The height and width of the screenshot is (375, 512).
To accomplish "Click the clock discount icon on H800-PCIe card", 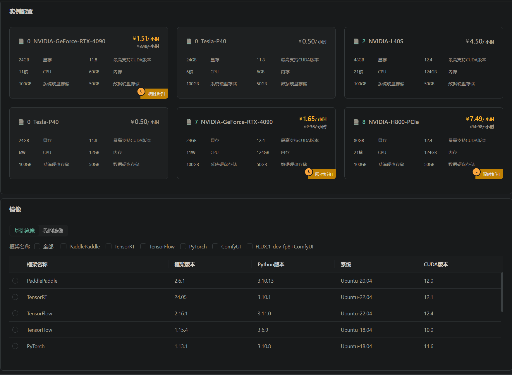I will 476,172.
